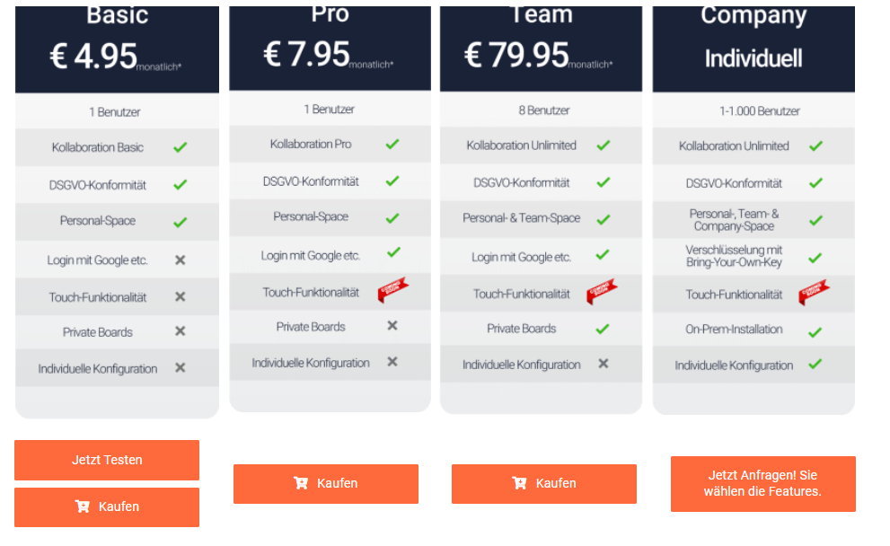Click green check beside Bring-Your-Own-Key encryption
The height and width of the screenshot is (546, 890).
point(815,258)
